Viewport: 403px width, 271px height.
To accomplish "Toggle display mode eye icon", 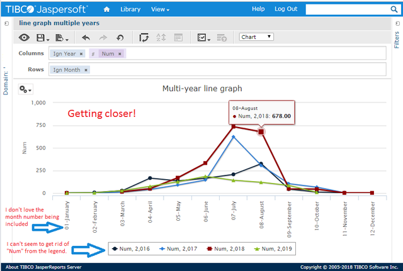I will click(x=24, y=38).
